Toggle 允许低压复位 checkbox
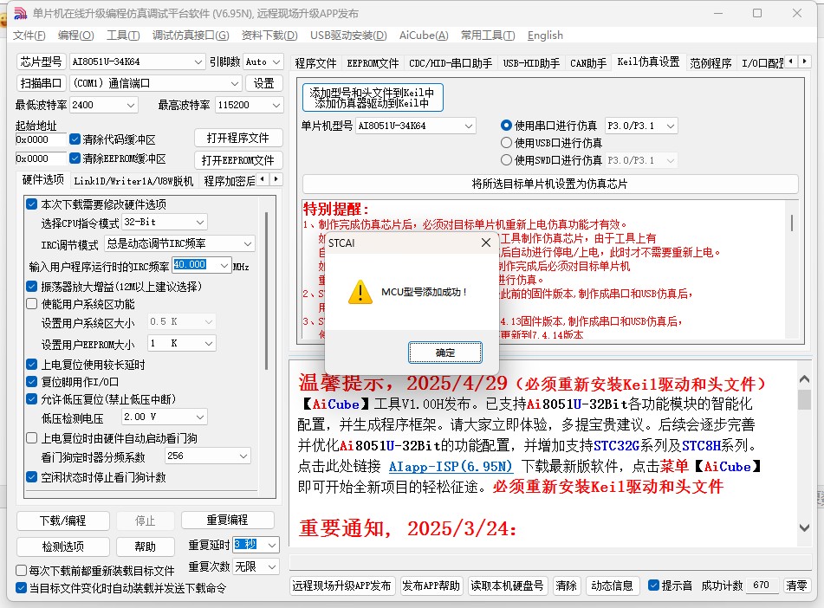 (x=31, y=399)
